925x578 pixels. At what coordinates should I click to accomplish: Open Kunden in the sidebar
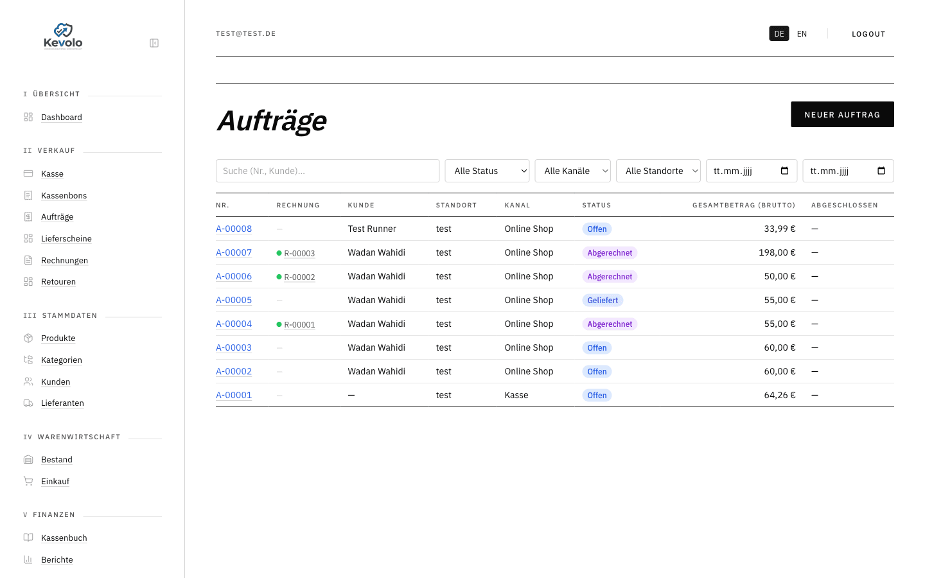55,381
